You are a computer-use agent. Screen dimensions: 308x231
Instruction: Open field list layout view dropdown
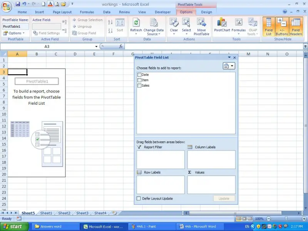point(229,66)
